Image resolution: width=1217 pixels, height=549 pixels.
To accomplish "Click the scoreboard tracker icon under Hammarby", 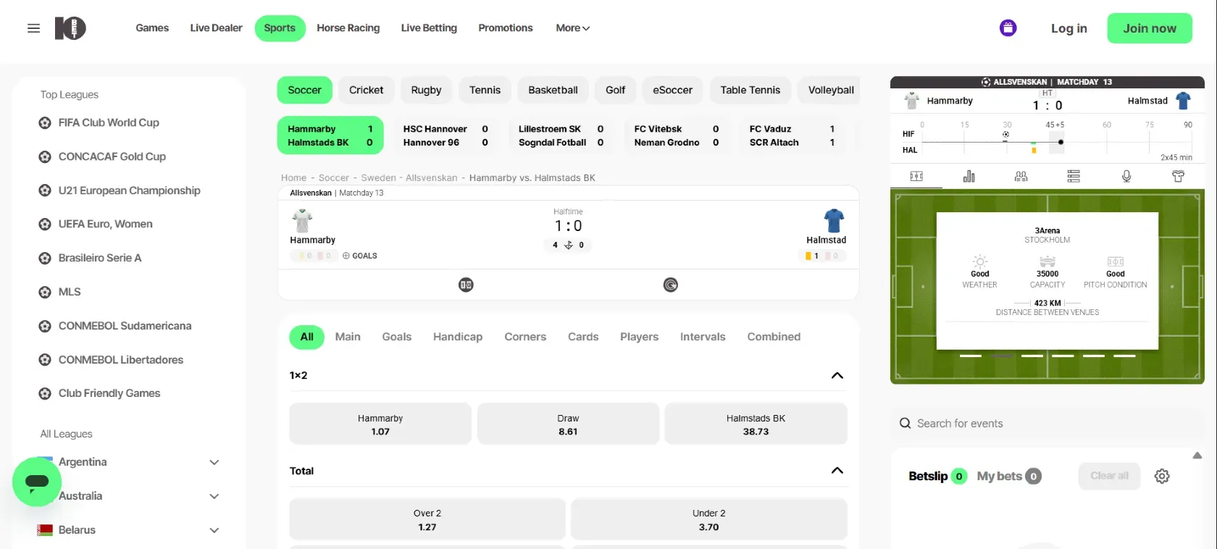I will pos(466,285).
